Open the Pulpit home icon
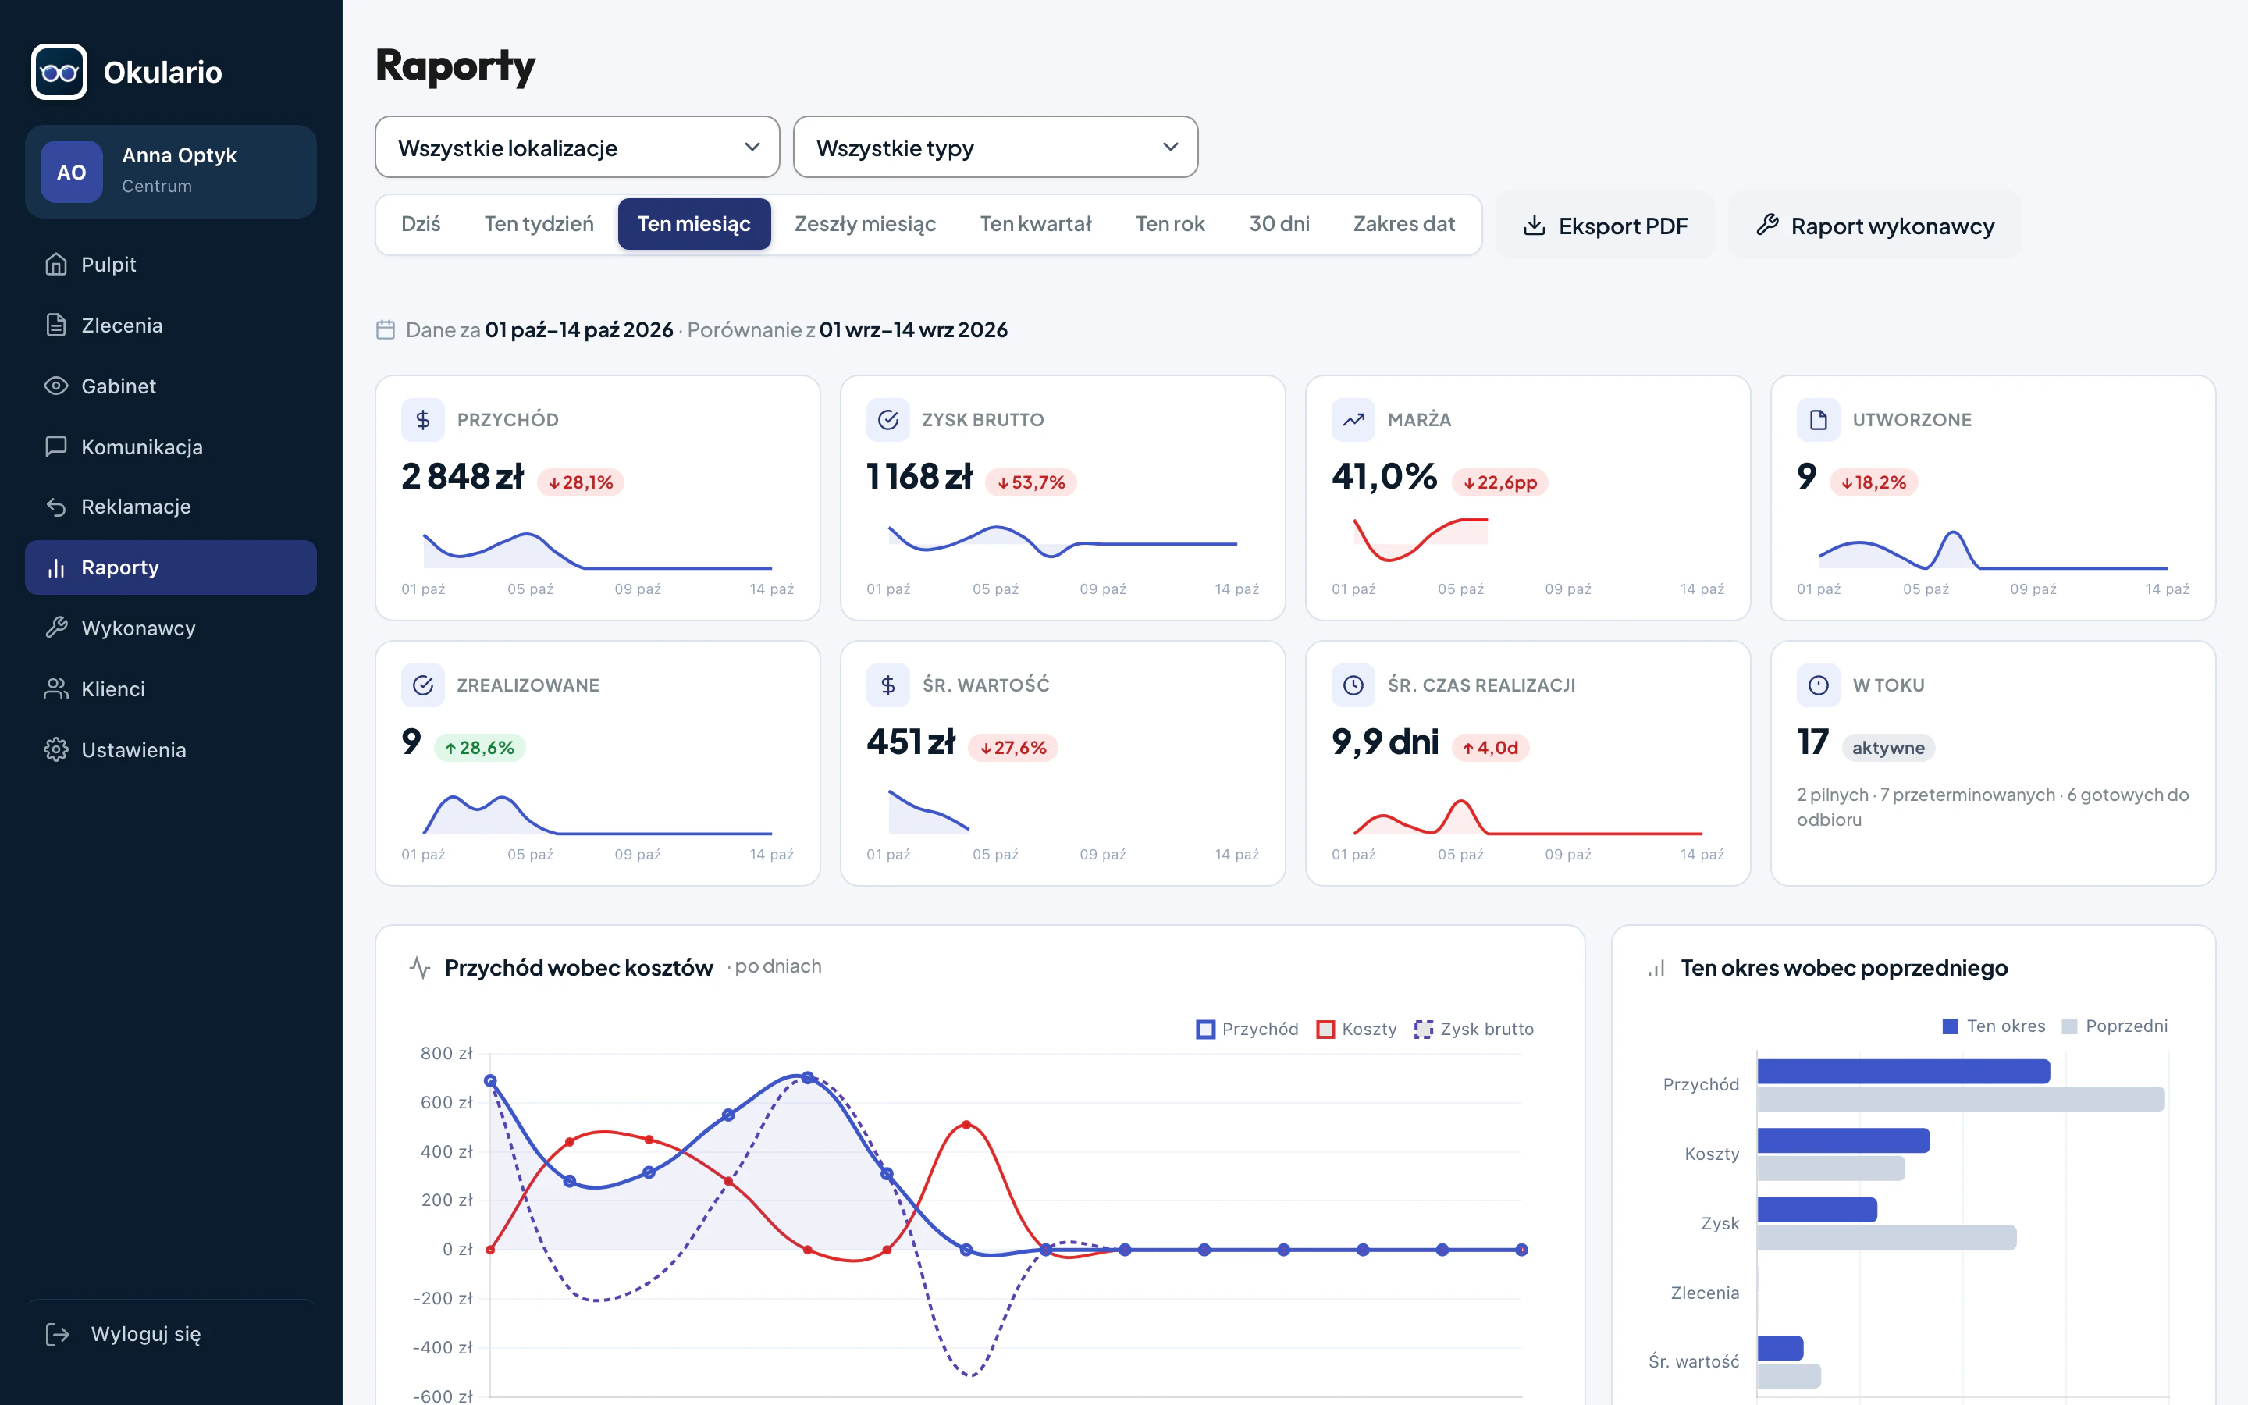Image resolution: width=2248 pixels, height=1405 pixels. point(57,265)
